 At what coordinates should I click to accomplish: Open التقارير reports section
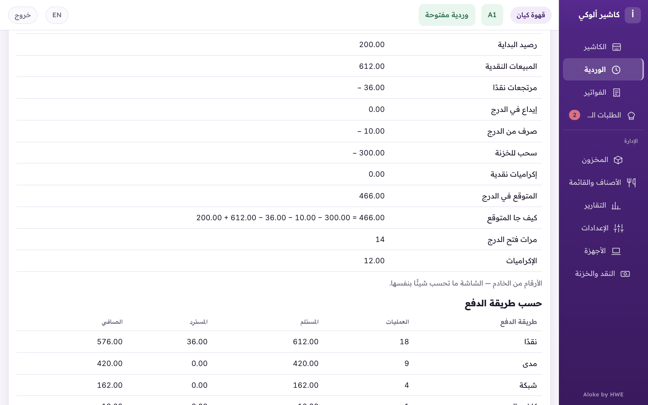coord(603,206)
